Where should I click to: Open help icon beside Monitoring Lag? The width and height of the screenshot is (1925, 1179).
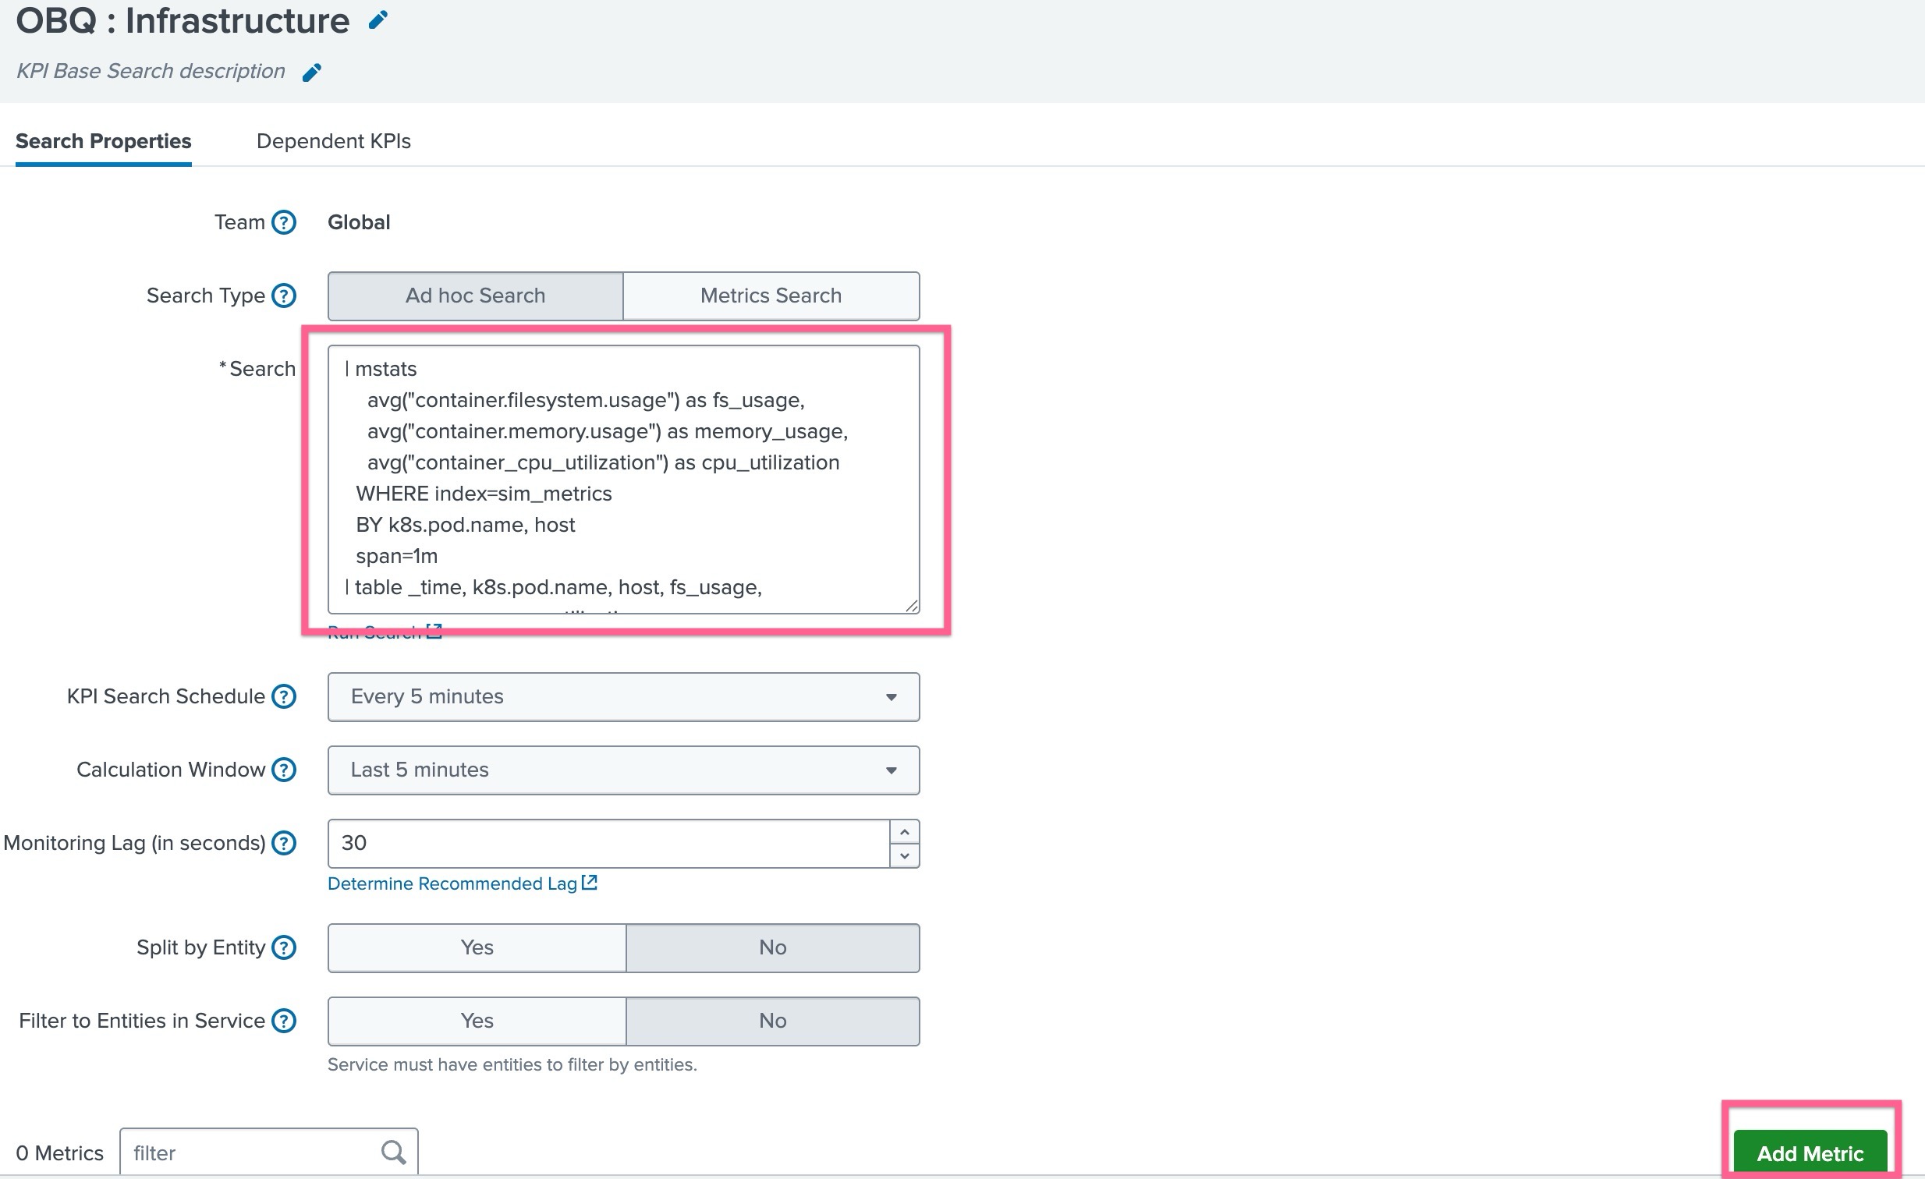tap(284, 843)
